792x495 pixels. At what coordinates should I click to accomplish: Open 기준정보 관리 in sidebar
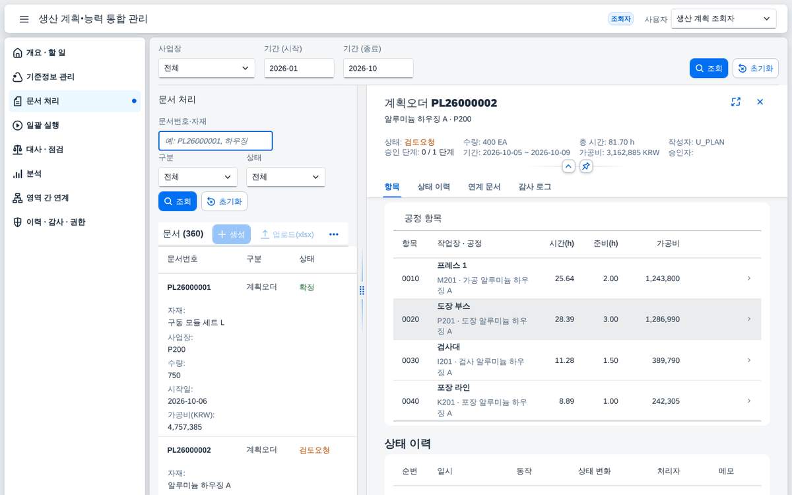click(x=75, y=77)
